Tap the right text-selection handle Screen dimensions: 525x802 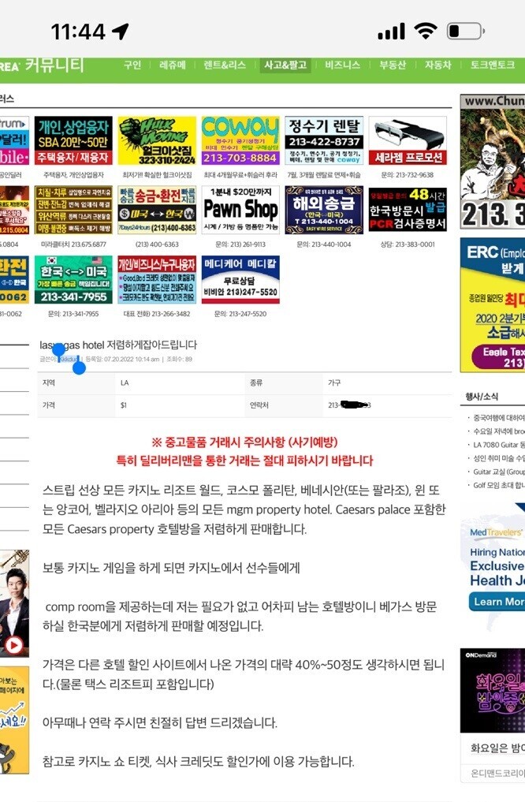pos(80,367)
